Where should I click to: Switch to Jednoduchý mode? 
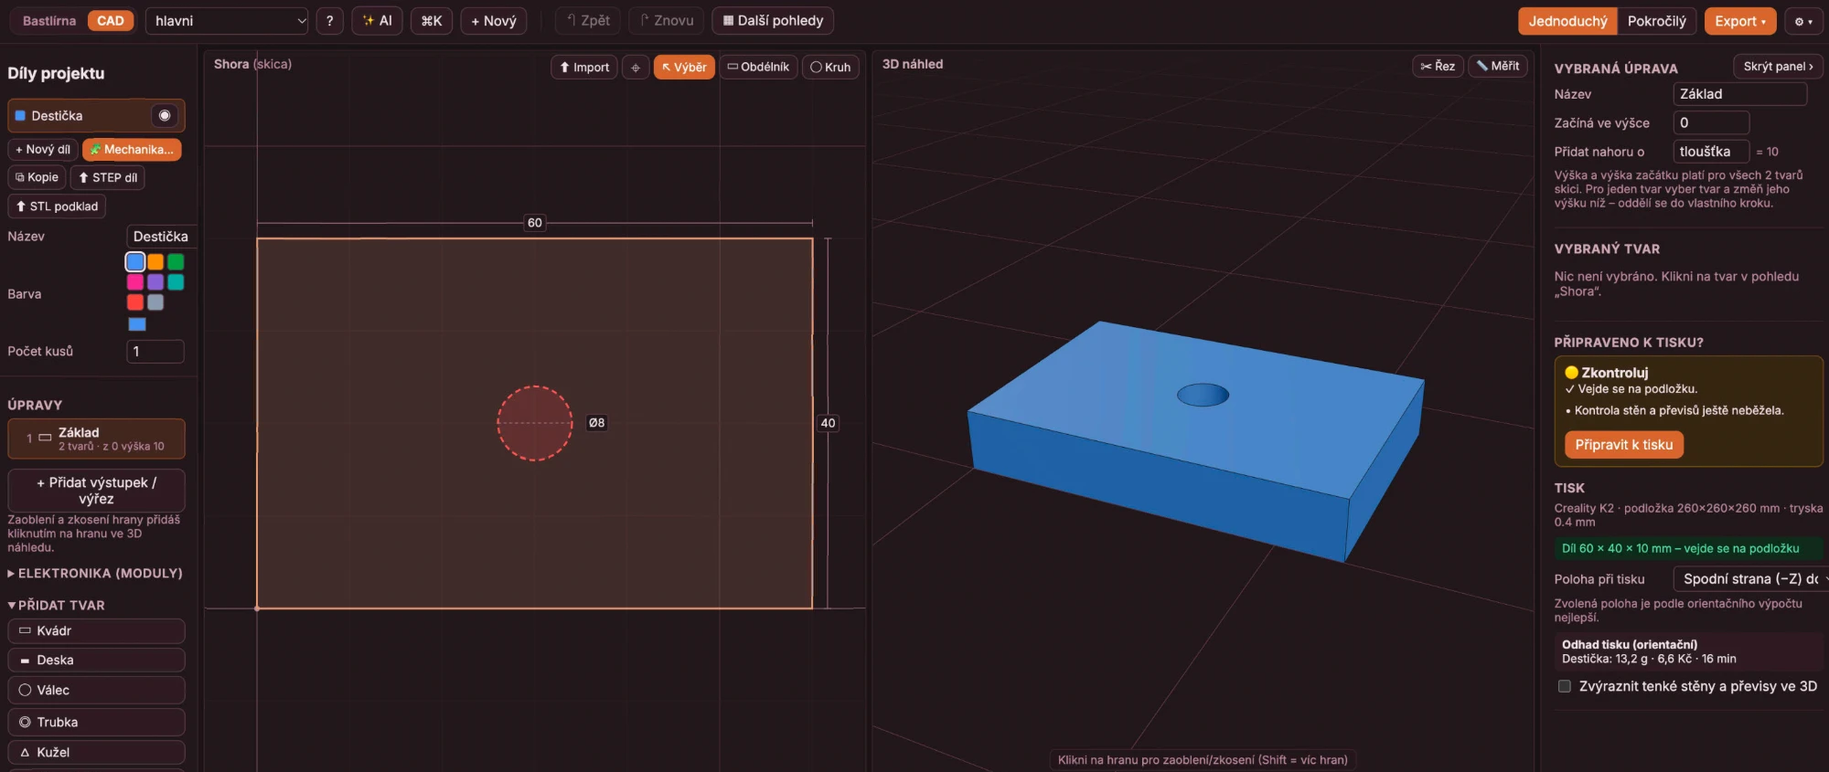(x=1567, y=21)
